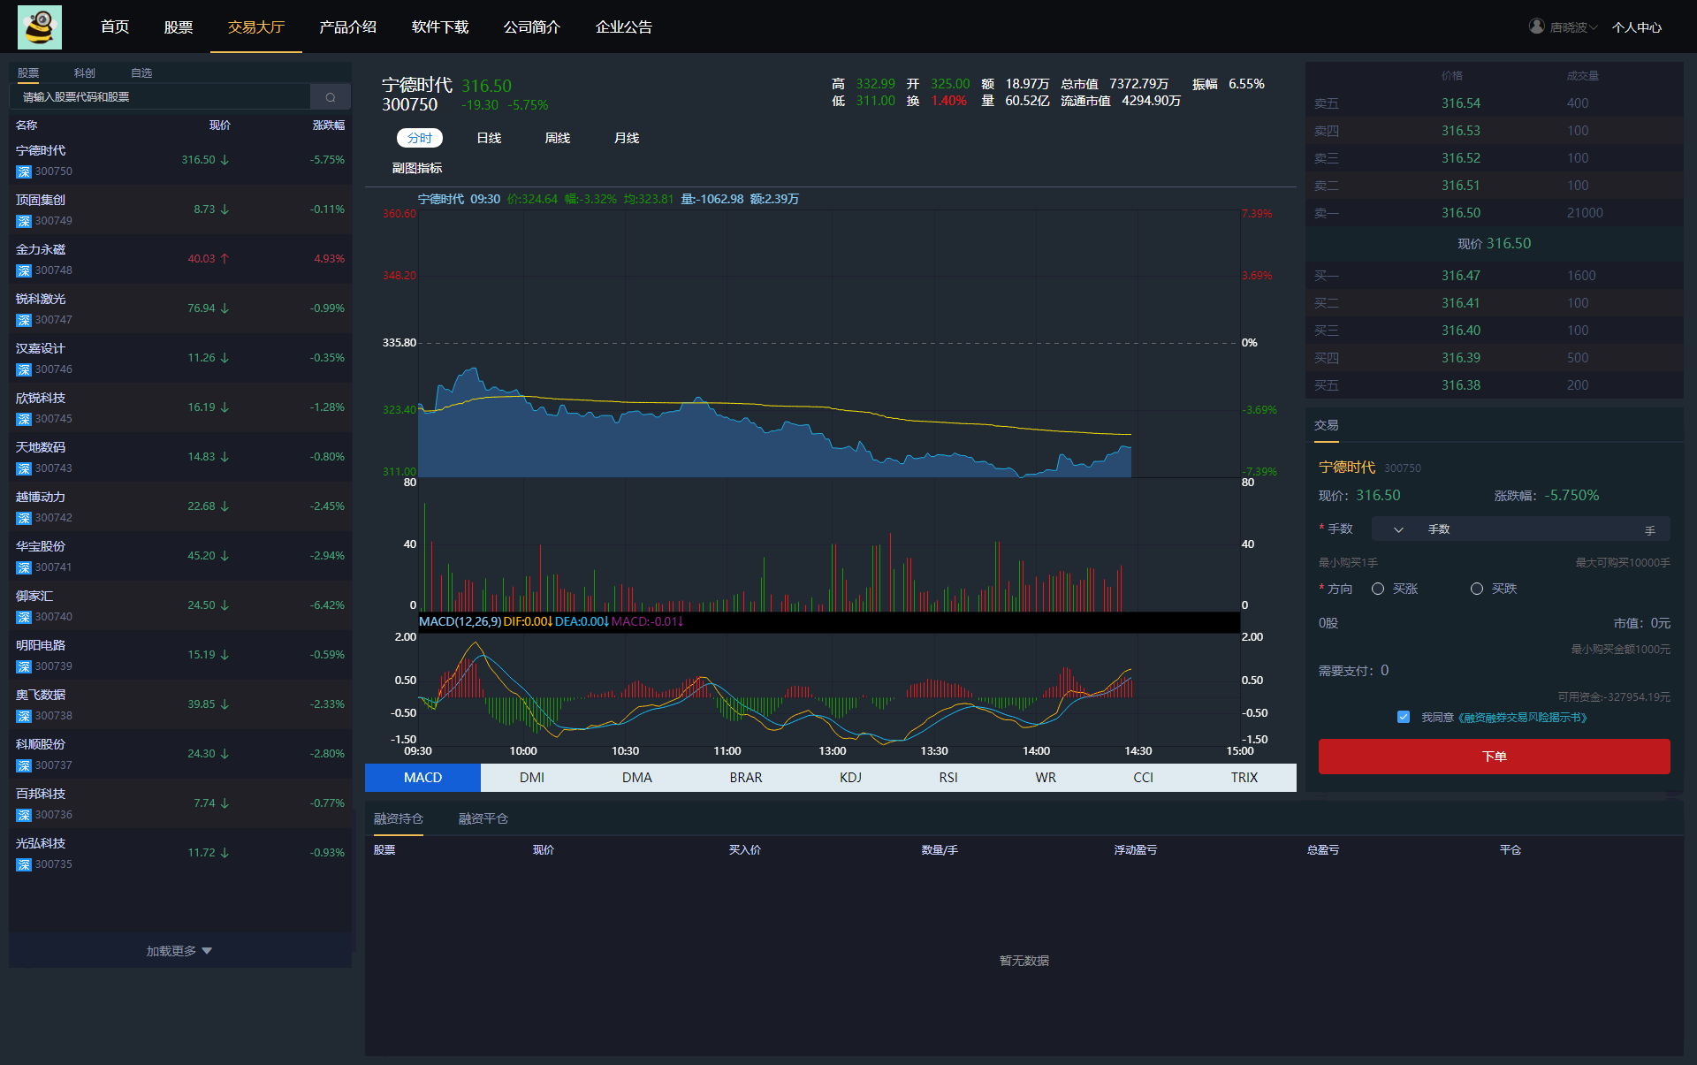Image resolution: width=1697 pixels, height=1065 pixels.
Task: Click the stock search magnifier icon
Action: click(331, 97)
